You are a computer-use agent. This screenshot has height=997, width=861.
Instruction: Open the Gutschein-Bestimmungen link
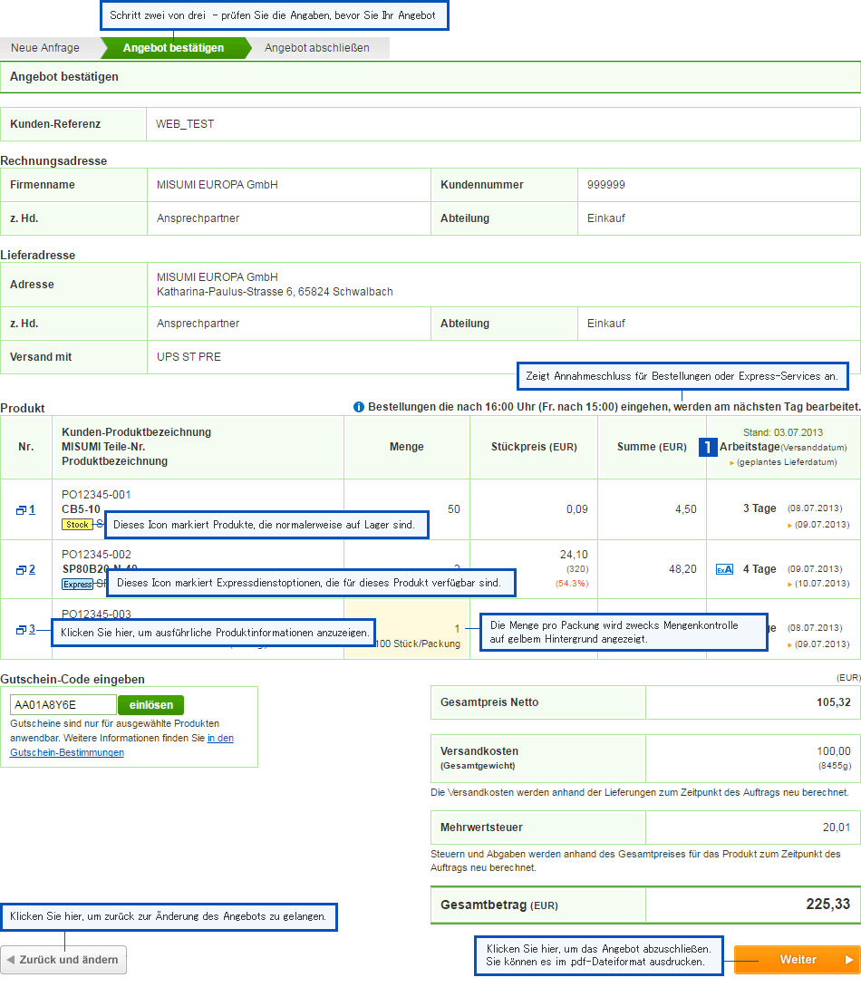(x=67, y=752)
